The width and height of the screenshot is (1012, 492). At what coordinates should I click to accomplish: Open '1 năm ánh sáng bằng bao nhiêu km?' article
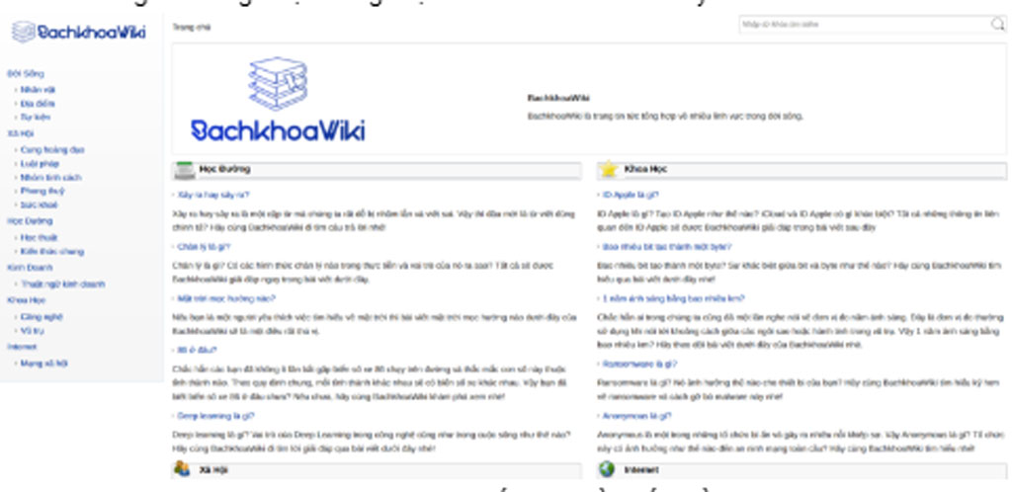(x=673, y=298)
